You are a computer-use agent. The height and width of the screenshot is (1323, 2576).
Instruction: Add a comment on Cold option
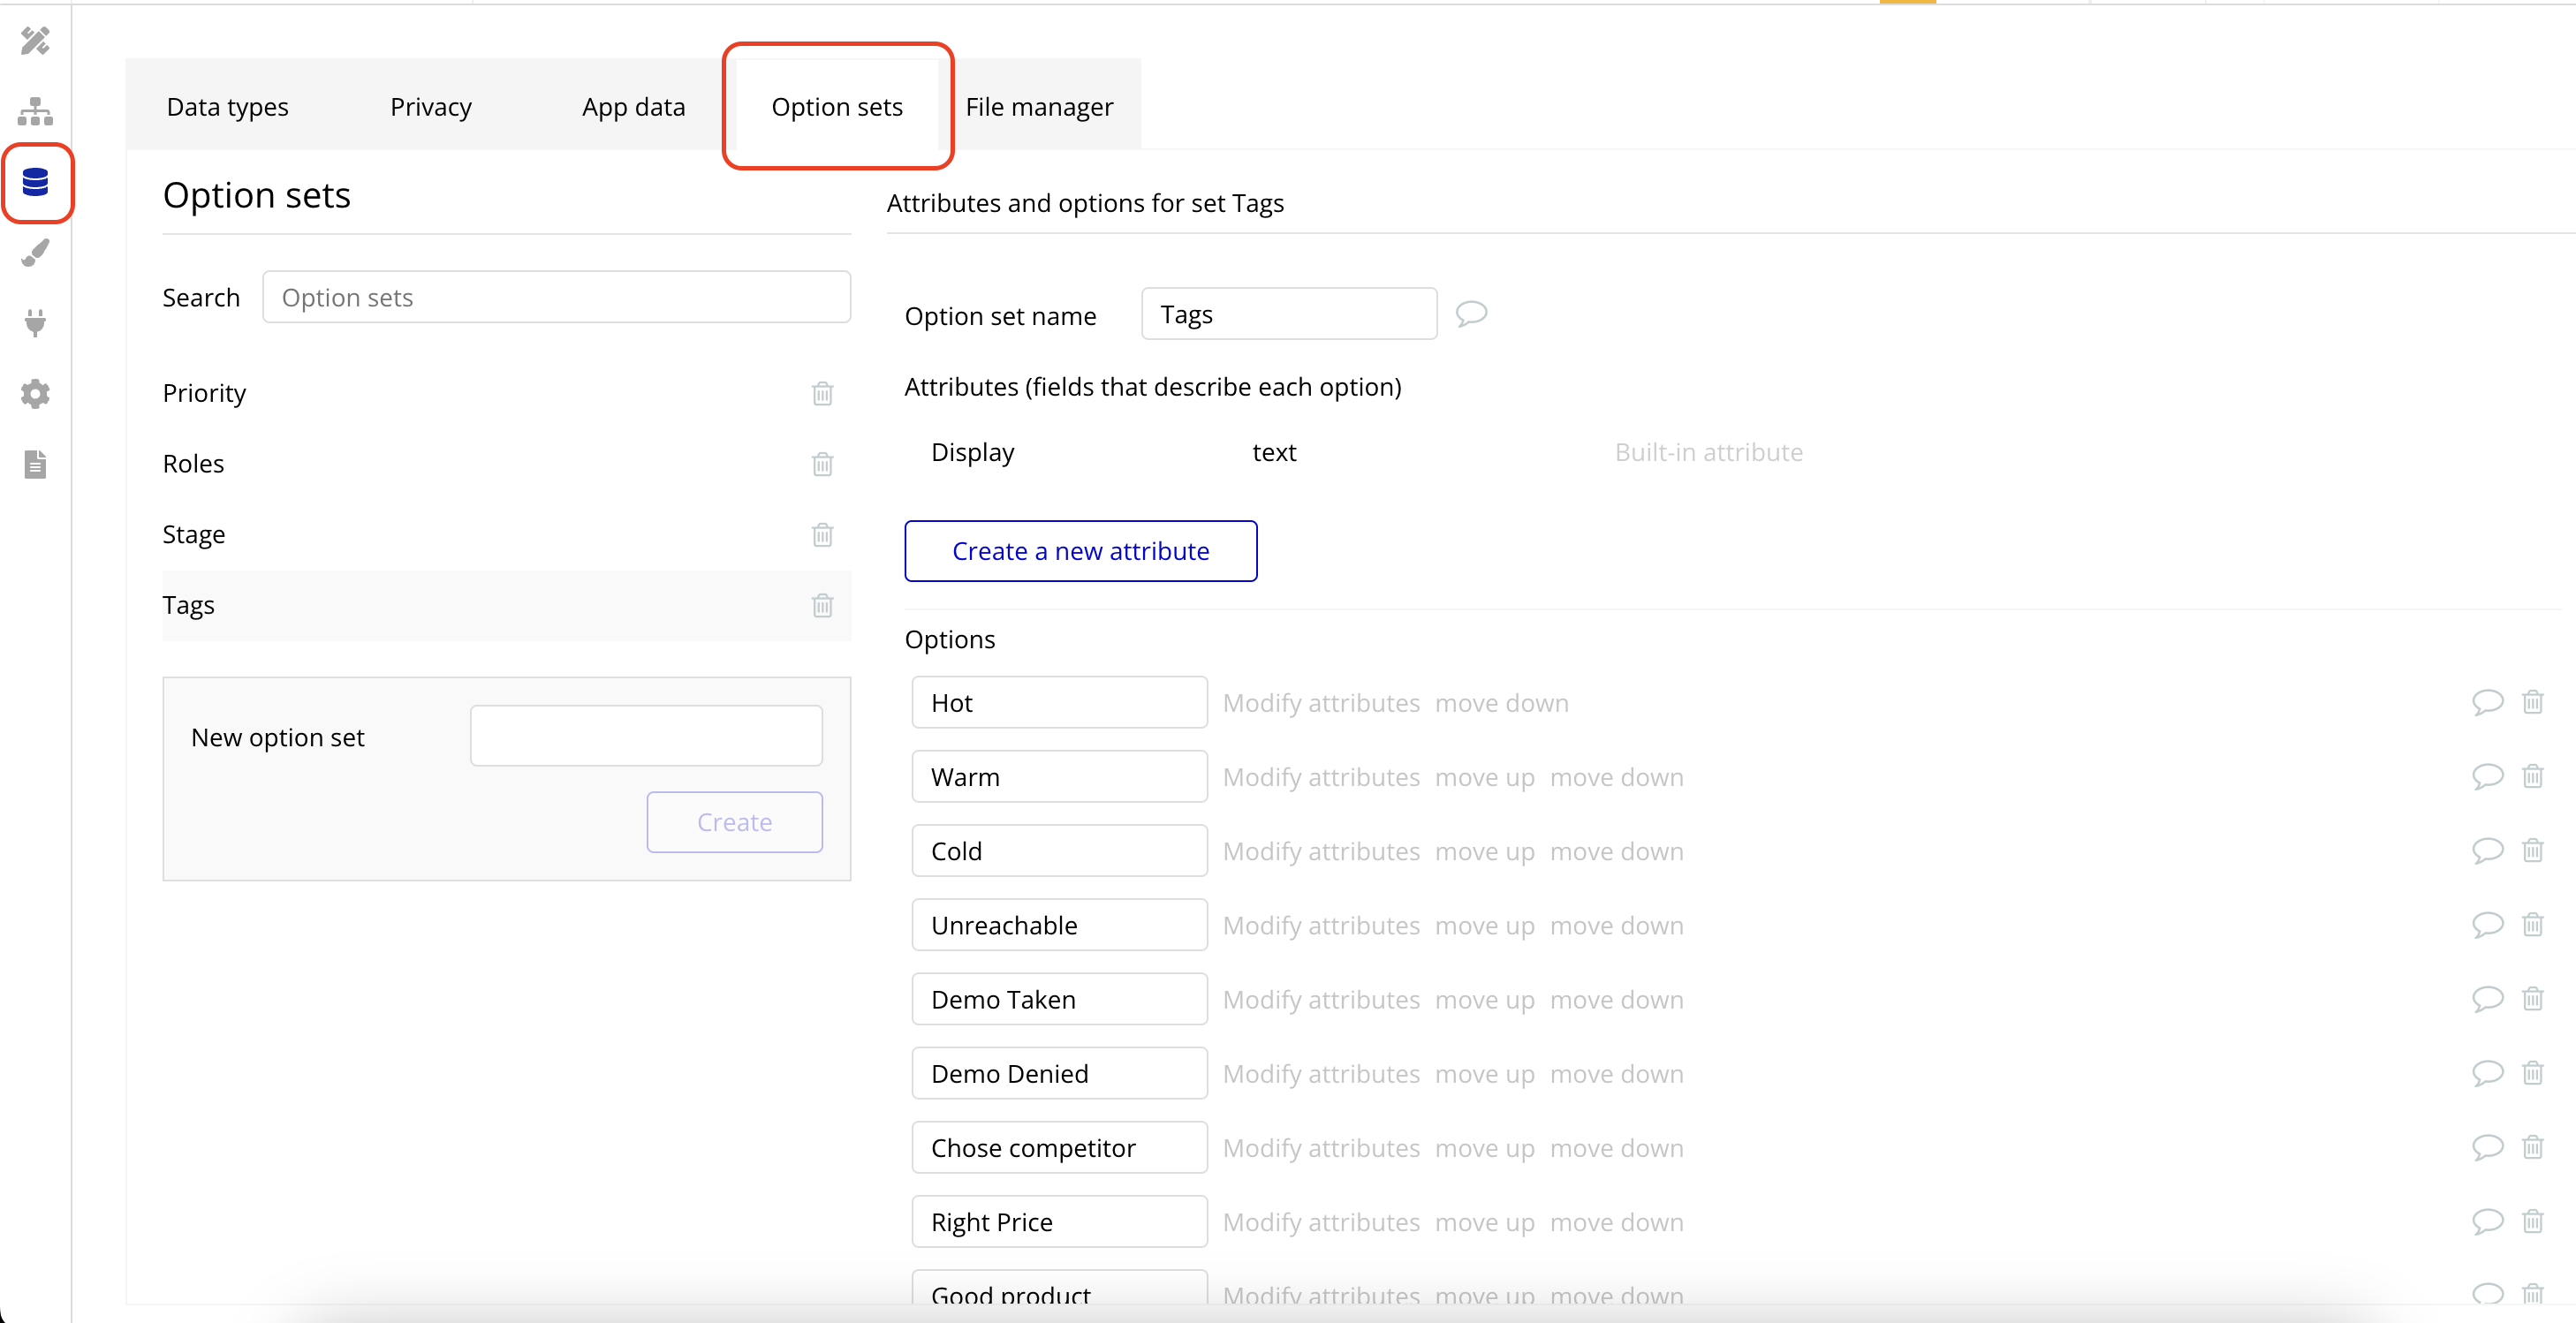[x=2487, y=850]
